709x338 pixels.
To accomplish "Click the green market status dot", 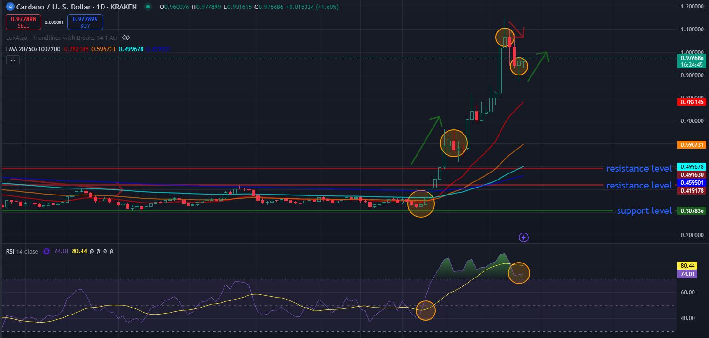I will pos(148,7).
